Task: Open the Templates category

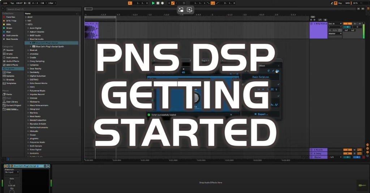Action: click(x=11, y=83)
